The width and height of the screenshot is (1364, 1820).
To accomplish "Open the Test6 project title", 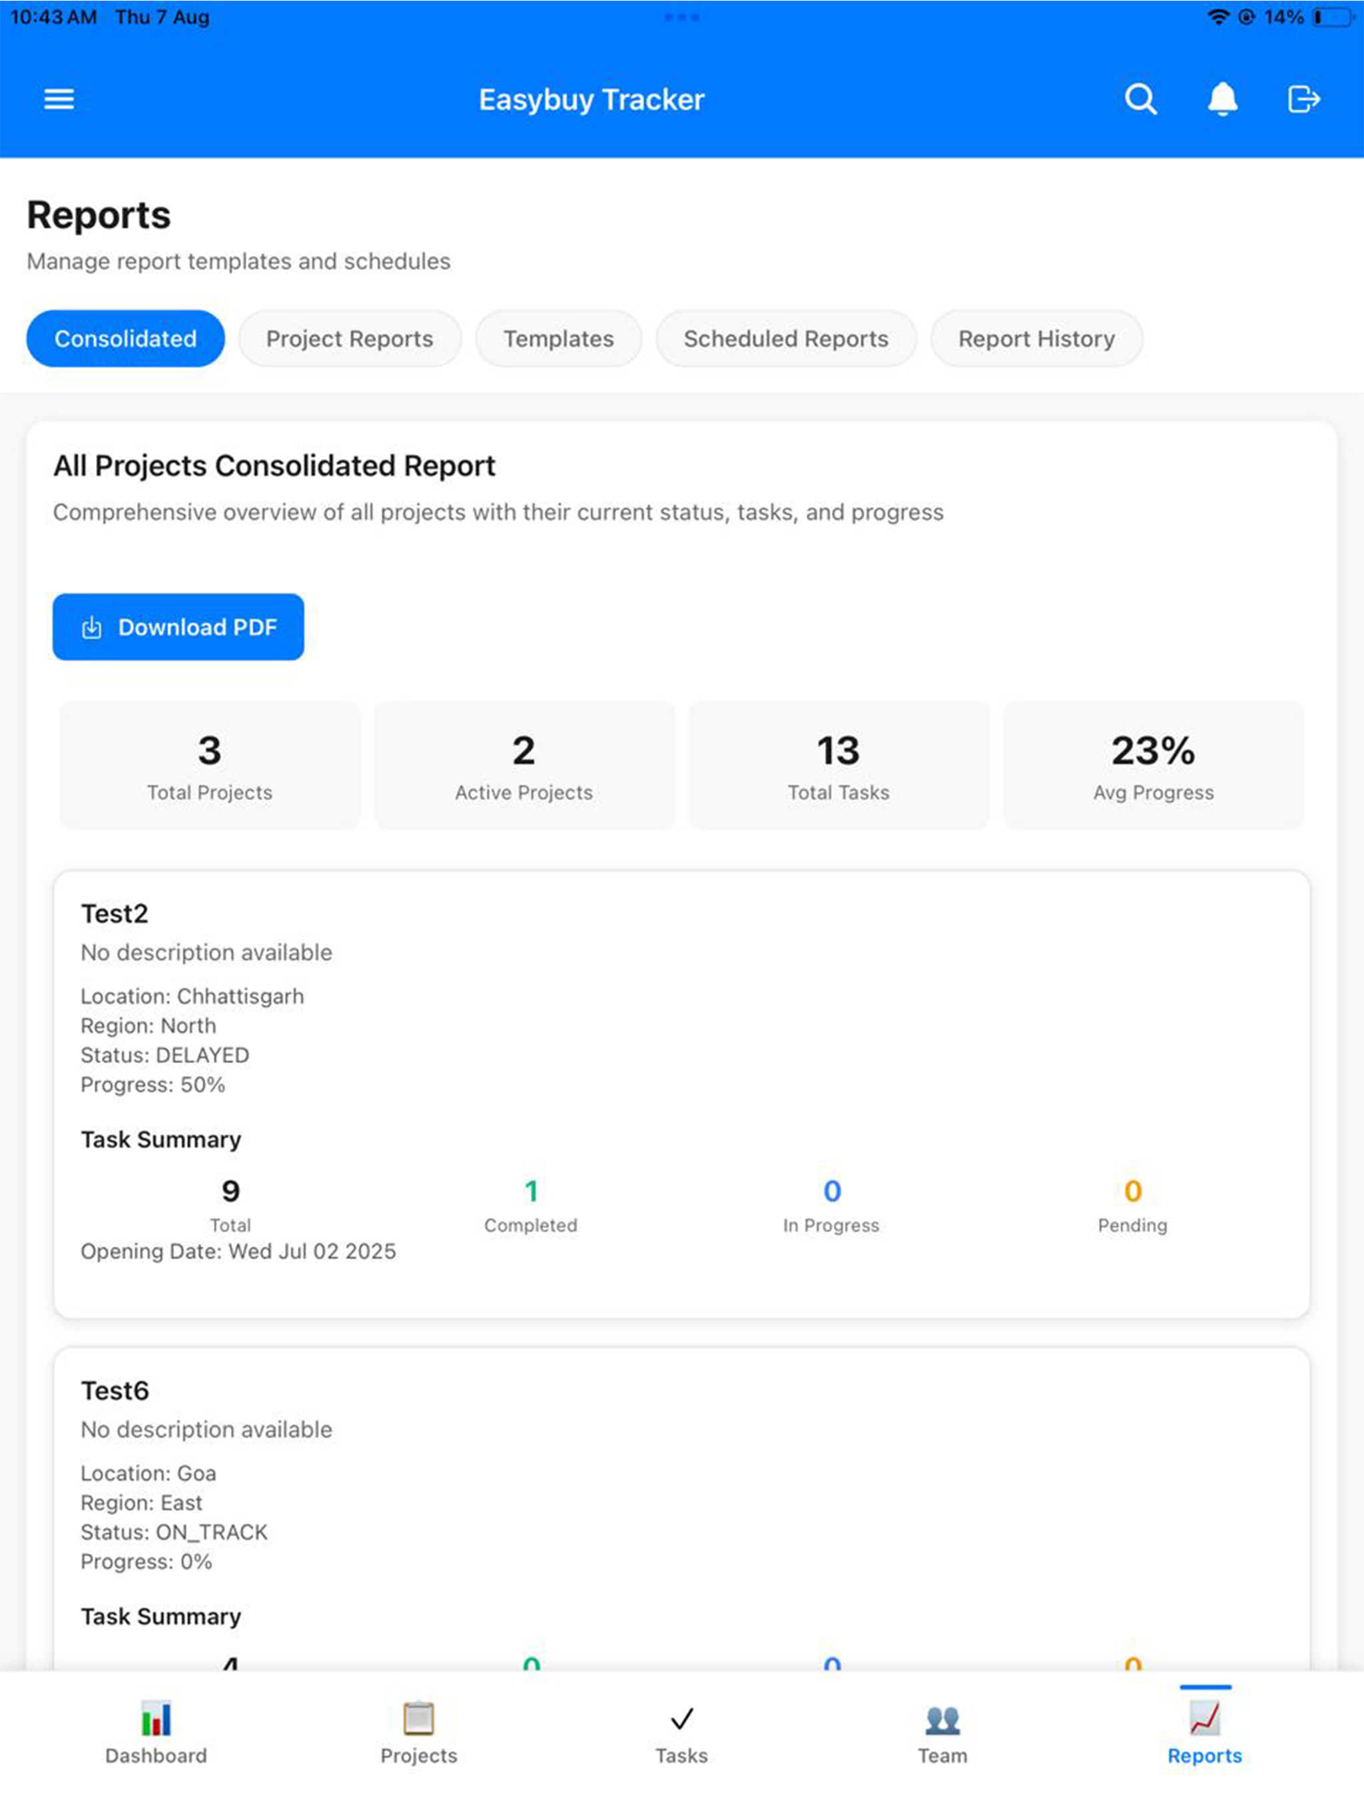I will [x=115, y=1390].
